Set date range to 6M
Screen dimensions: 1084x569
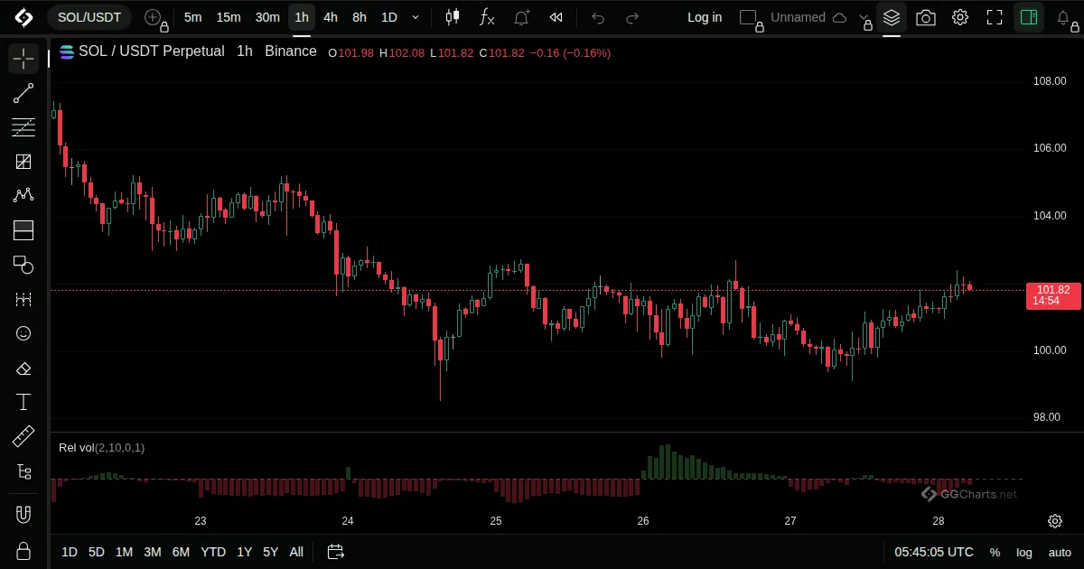point(181,552)
